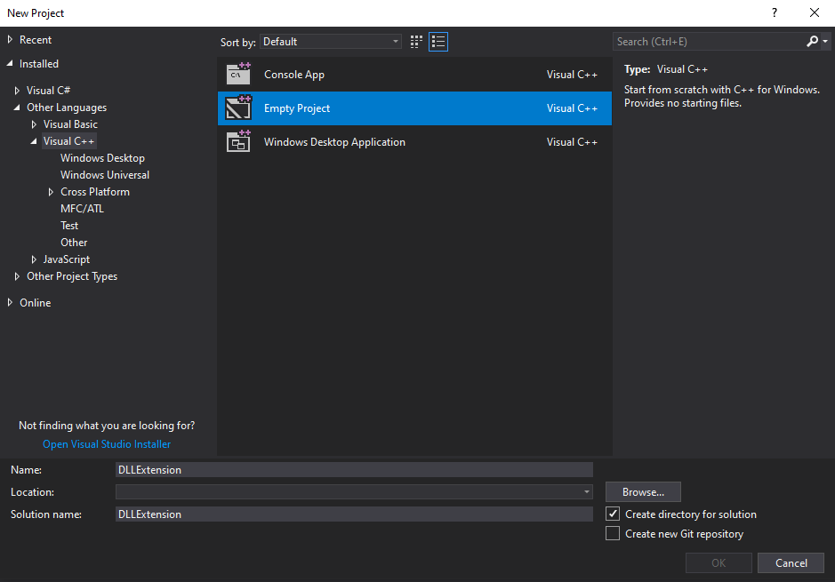Open the help question mark button
This screenshot has height=582, width=835.
(x=775, y=12)
